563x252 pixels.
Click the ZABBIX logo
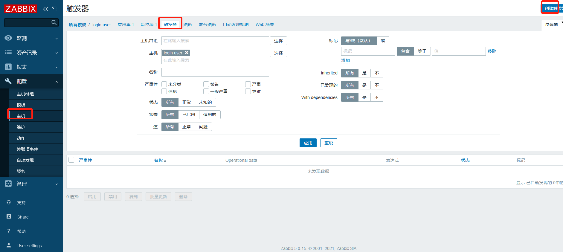tap(20, 9)
